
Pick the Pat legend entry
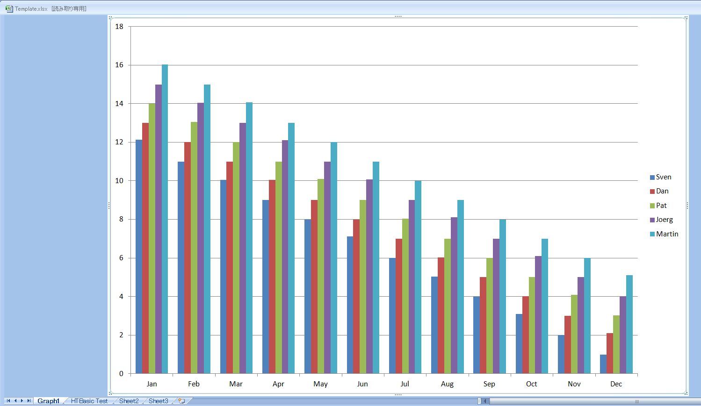coord(661,206)
